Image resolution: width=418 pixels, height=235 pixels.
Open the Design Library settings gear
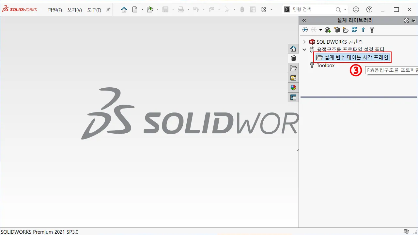[406, 20]
